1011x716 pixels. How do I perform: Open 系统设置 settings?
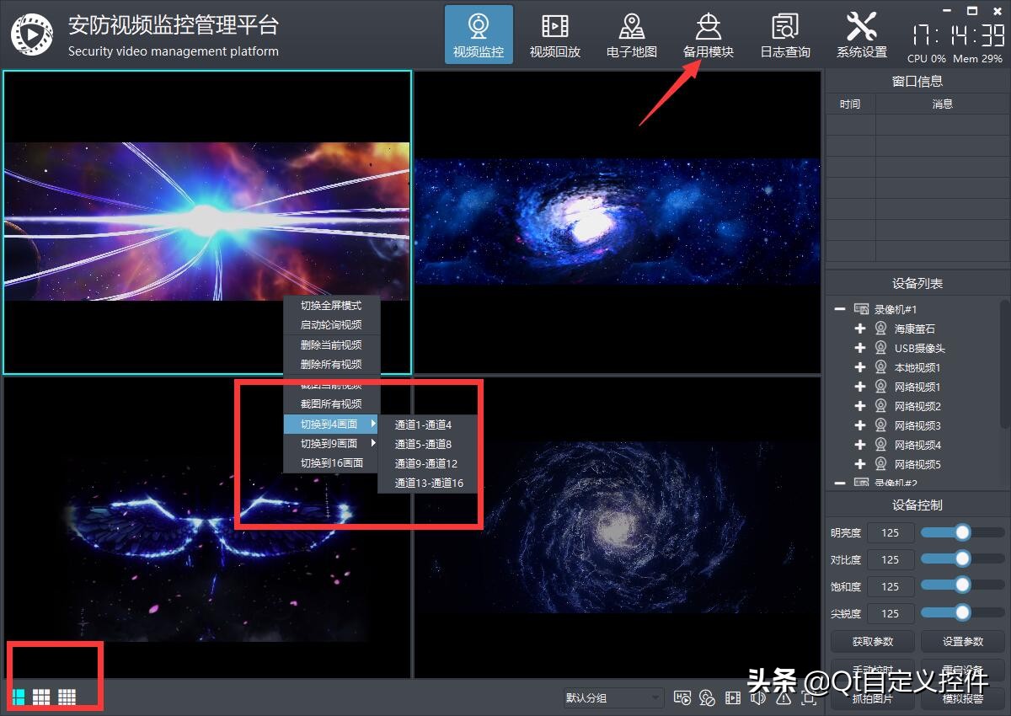[862, 34]
